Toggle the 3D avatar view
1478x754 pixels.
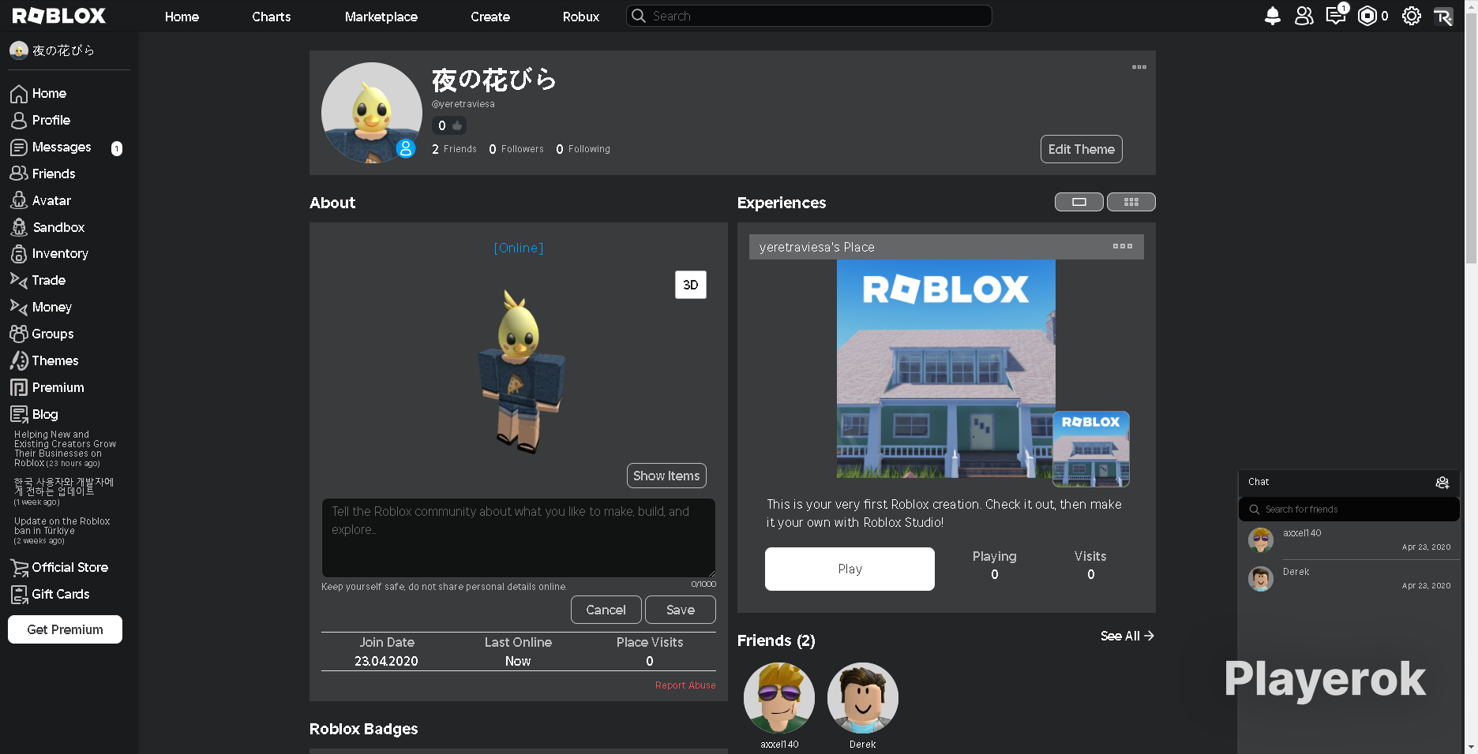pos(691,285)
